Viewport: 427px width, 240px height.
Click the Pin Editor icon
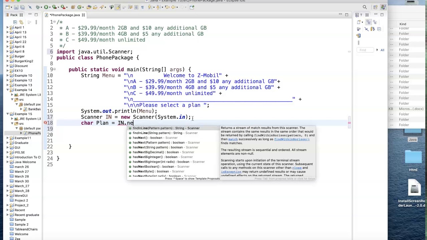click(192, 7)
